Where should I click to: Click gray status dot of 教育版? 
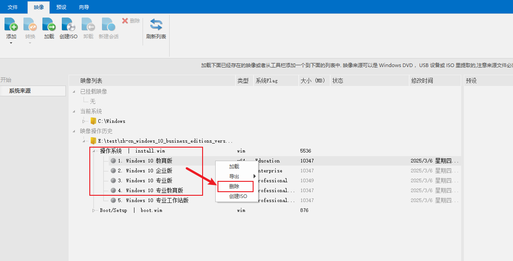pos(113,161)
